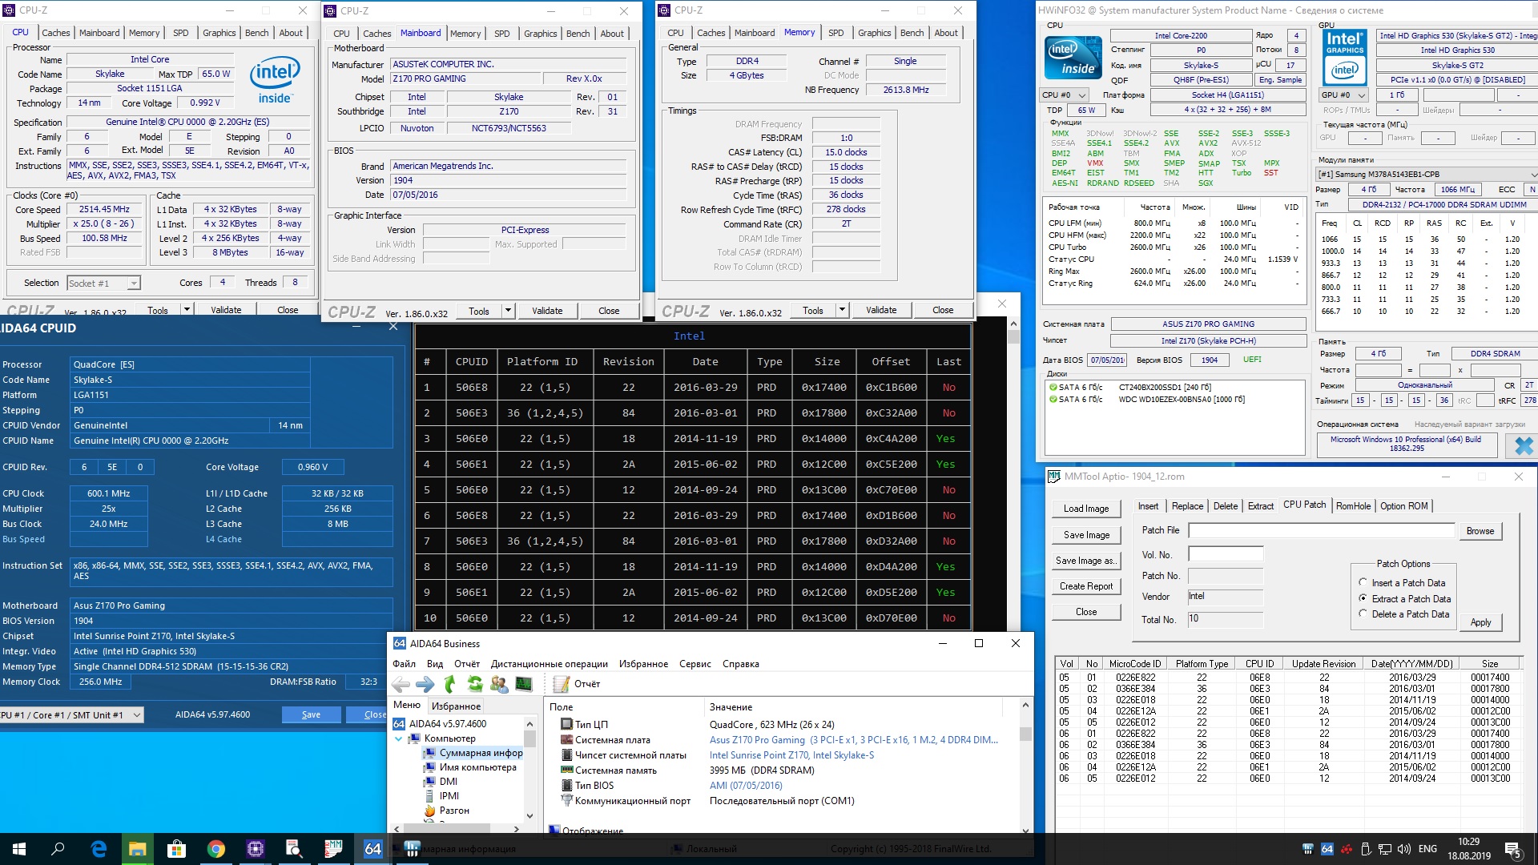This screenshot has height=865, width=1538.
Task: Click the Browse button in MMTool
Action: point(1480,531)
